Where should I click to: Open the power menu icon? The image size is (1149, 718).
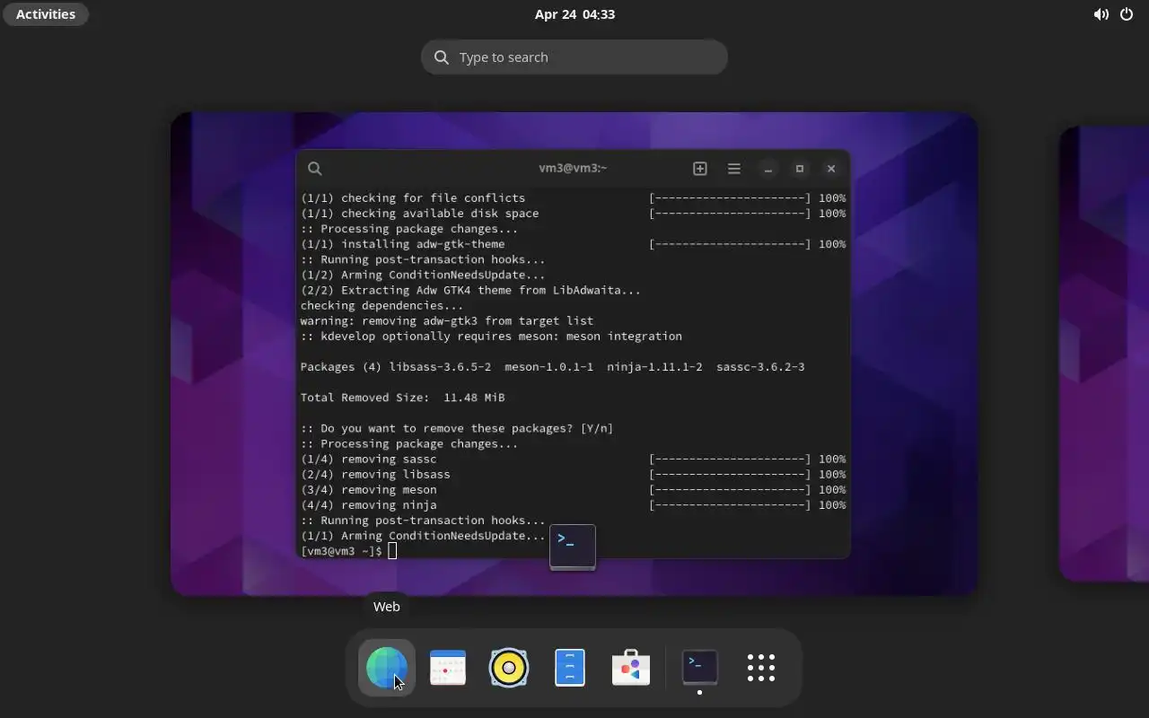pyautogui.click(x=1127, y=14)
